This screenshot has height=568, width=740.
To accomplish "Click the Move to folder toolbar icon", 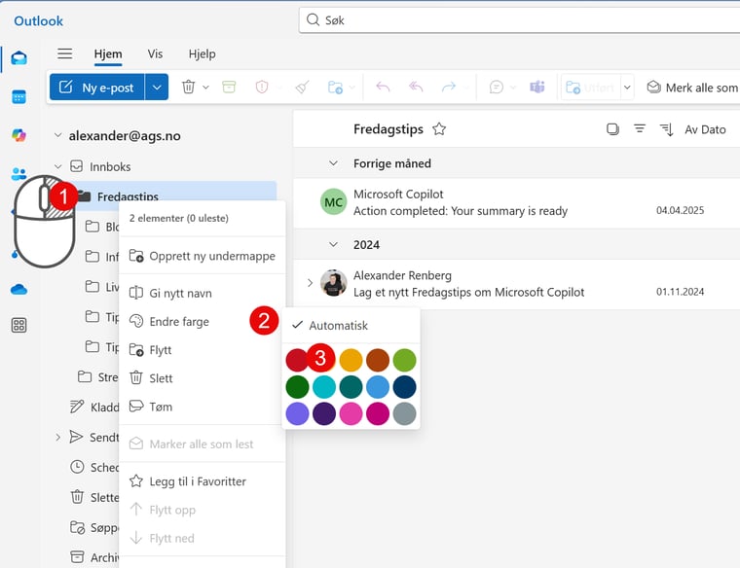I will point(335,88).
